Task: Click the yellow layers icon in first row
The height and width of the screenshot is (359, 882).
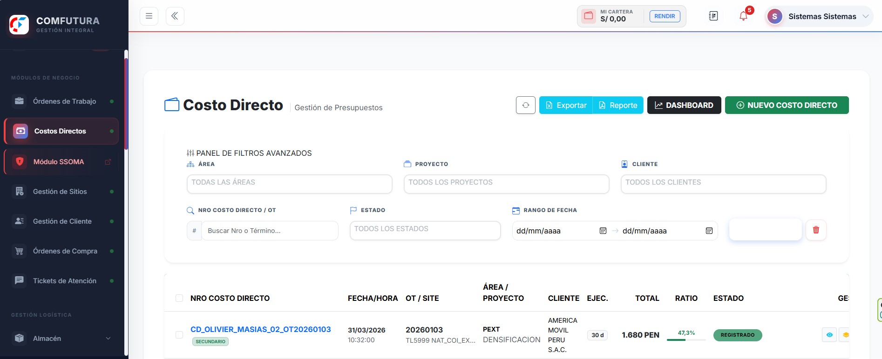Action: 845,335
